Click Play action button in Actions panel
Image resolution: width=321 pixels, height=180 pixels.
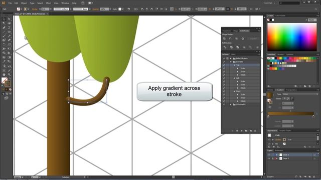click(x=242, y=130)
